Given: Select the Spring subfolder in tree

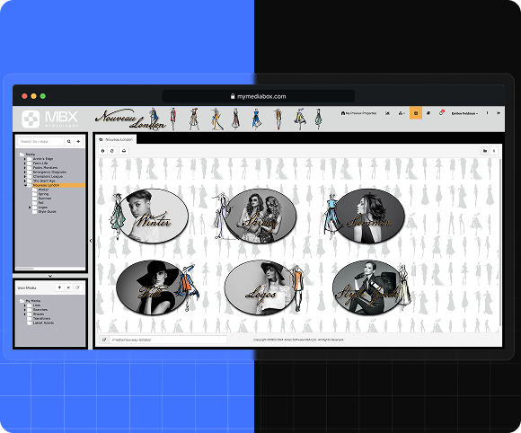Looking at the screenshot, I should [x=43, y=194].
